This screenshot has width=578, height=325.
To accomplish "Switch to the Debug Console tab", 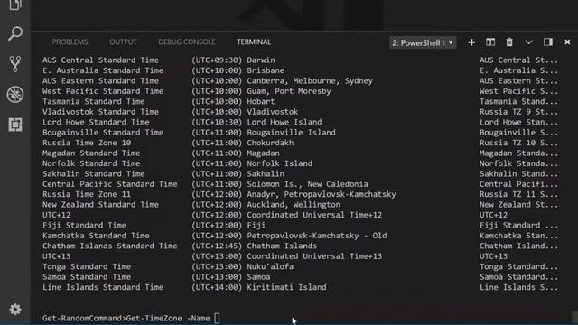I will (187, 42).
